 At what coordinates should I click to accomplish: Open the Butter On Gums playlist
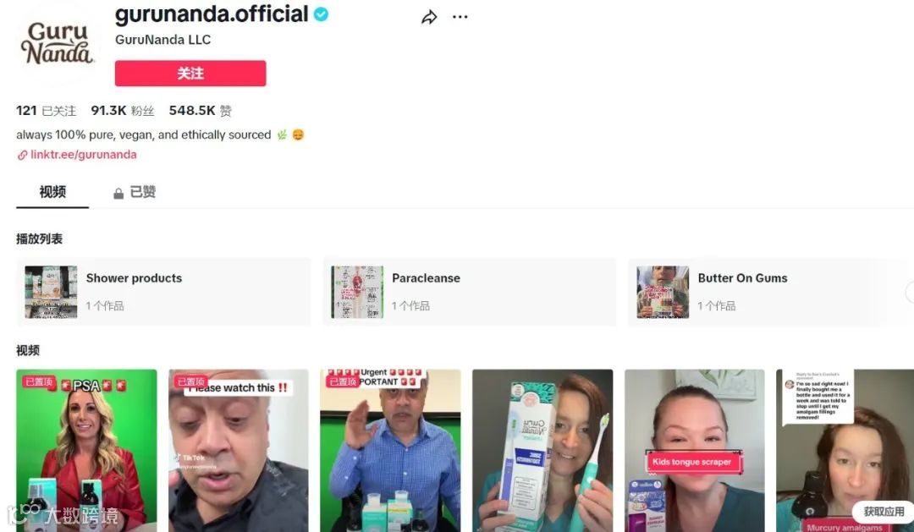coord(769,292)
